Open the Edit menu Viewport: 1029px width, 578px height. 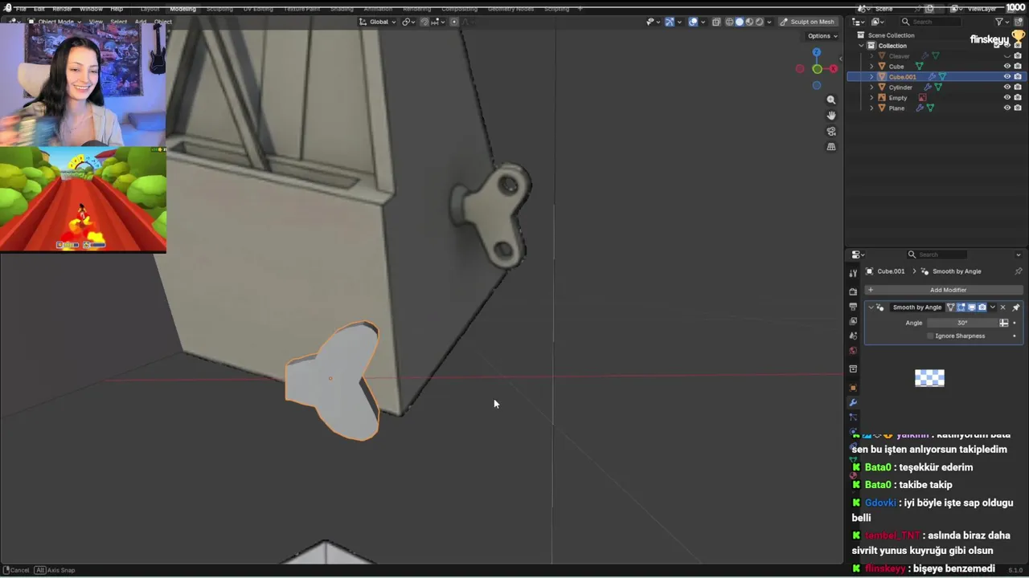tap(39, 8)
